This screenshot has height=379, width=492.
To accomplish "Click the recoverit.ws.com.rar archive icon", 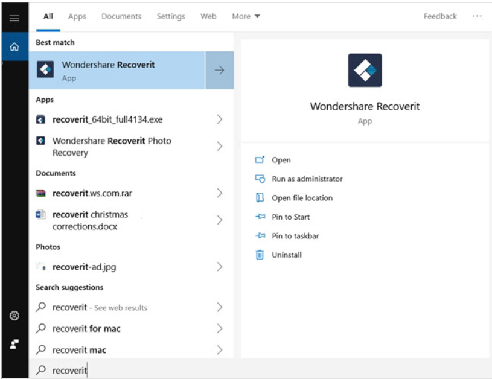I will coord(40,193).
